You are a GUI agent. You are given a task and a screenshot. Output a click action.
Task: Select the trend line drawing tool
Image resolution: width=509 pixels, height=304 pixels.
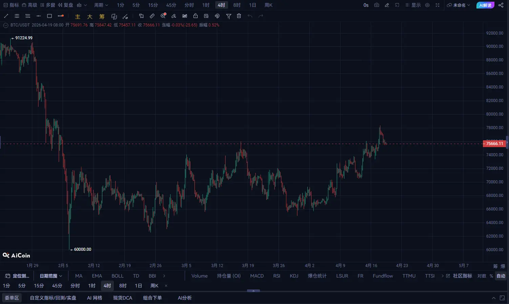(x=6, y=16)
